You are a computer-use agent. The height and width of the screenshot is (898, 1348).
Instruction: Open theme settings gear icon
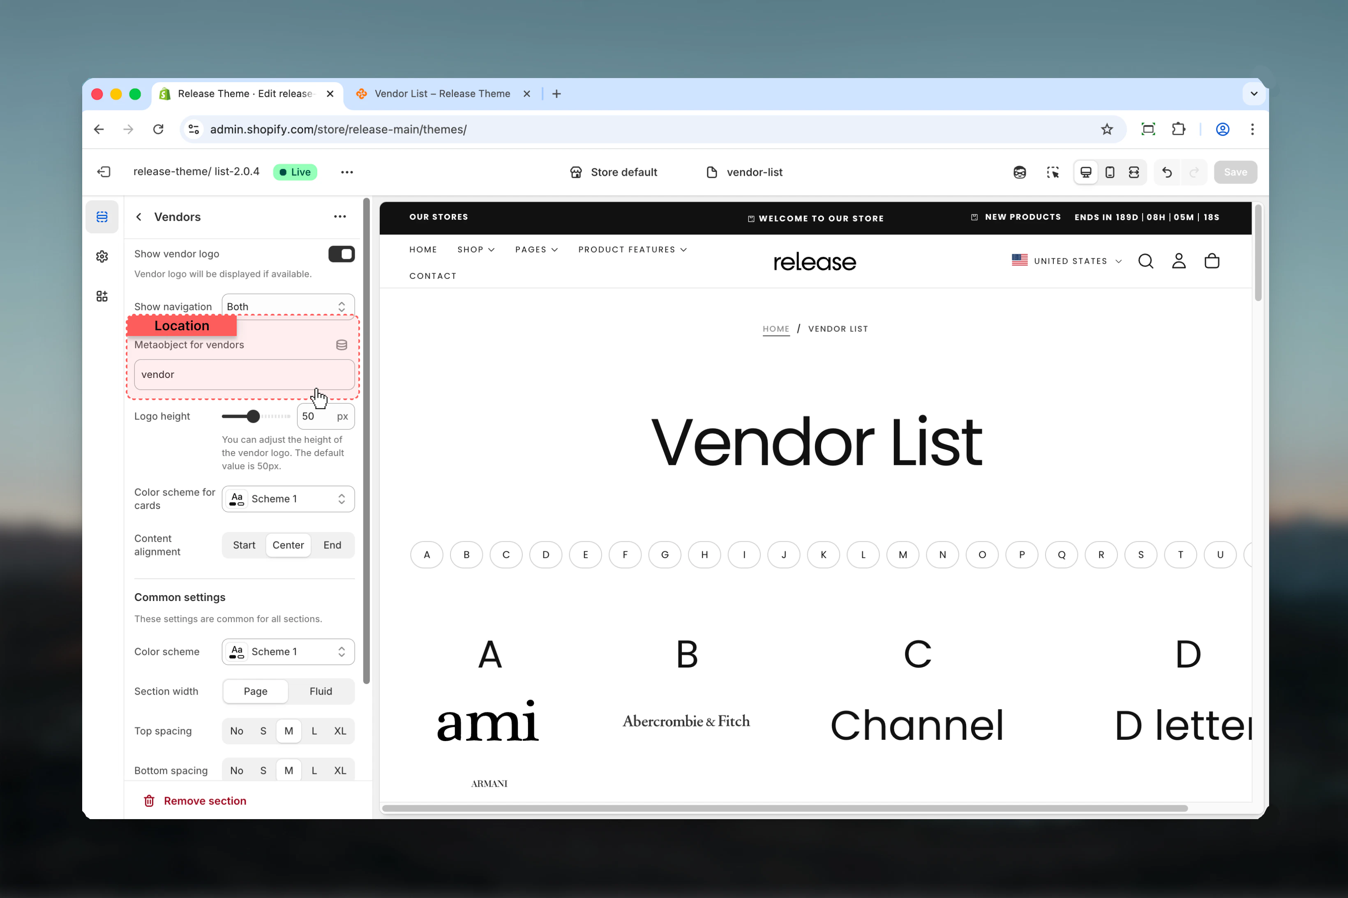coord(102,257)
